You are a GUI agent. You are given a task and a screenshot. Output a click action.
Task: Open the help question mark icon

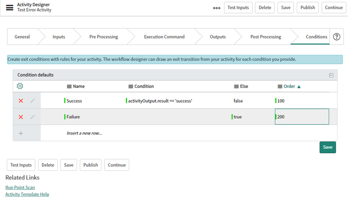click(x=337, y=37)
